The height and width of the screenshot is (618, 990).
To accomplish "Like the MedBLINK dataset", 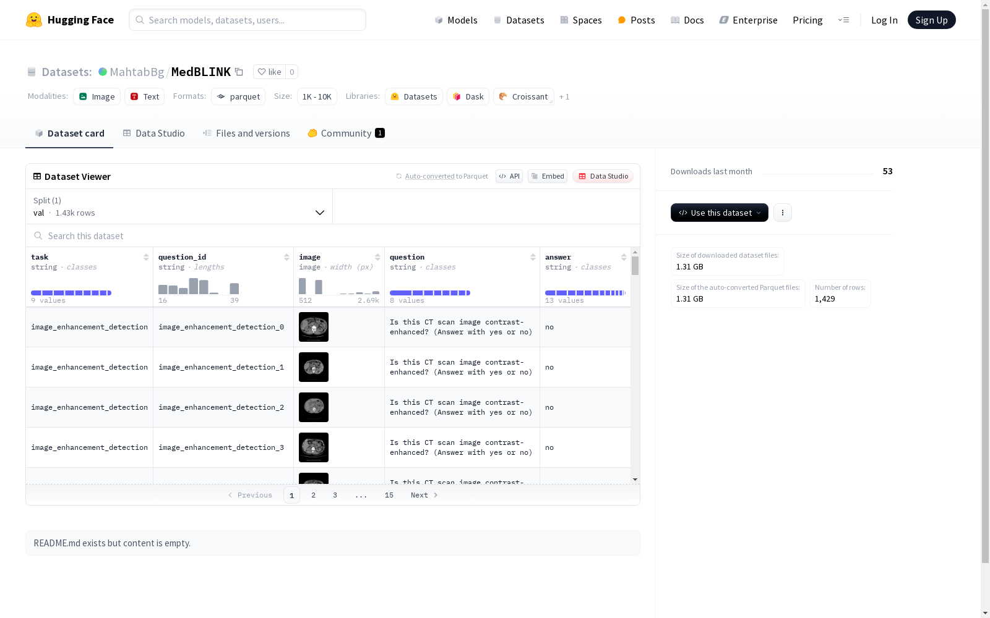I will [x=269, y=72].
